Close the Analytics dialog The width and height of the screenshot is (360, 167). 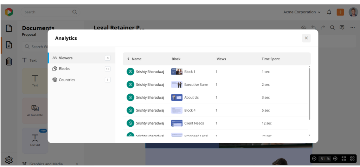tap(306, 38)
